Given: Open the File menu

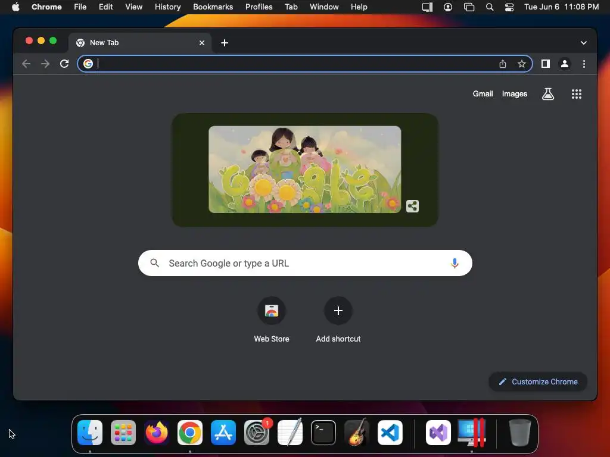Looking at the screenshot, I should 80,7.
